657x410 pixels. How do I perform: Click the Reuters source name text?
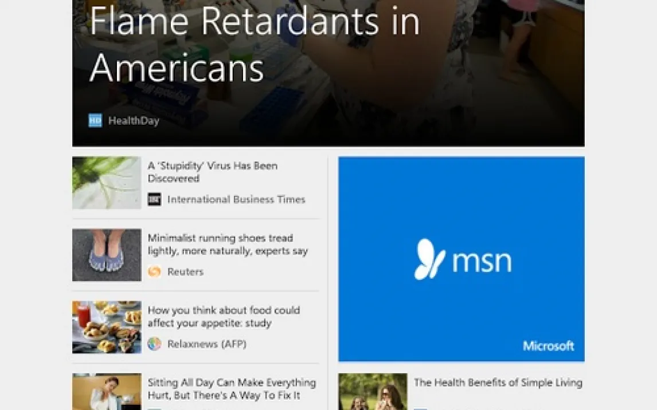tap(185, 272)
